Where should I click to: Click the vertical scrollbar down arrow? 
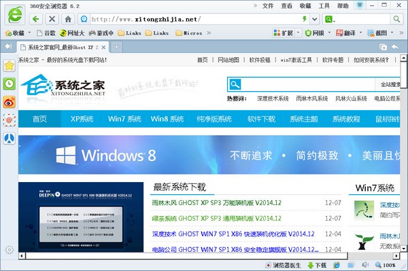click(x=403, y=249)
